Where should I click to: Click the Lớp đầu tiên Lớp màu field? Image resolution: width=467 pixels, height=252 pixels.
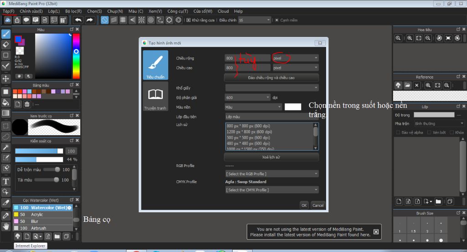click(x=272, y=116)
